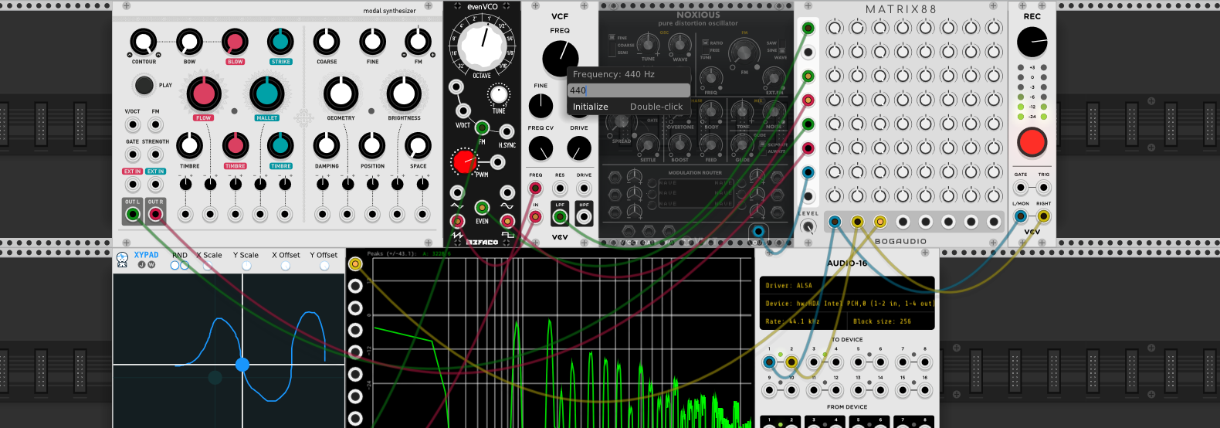Click the blue input jack on MATRIX88 left column
This screenshot has width=1220, height=428.
click(x=808, y=172)
